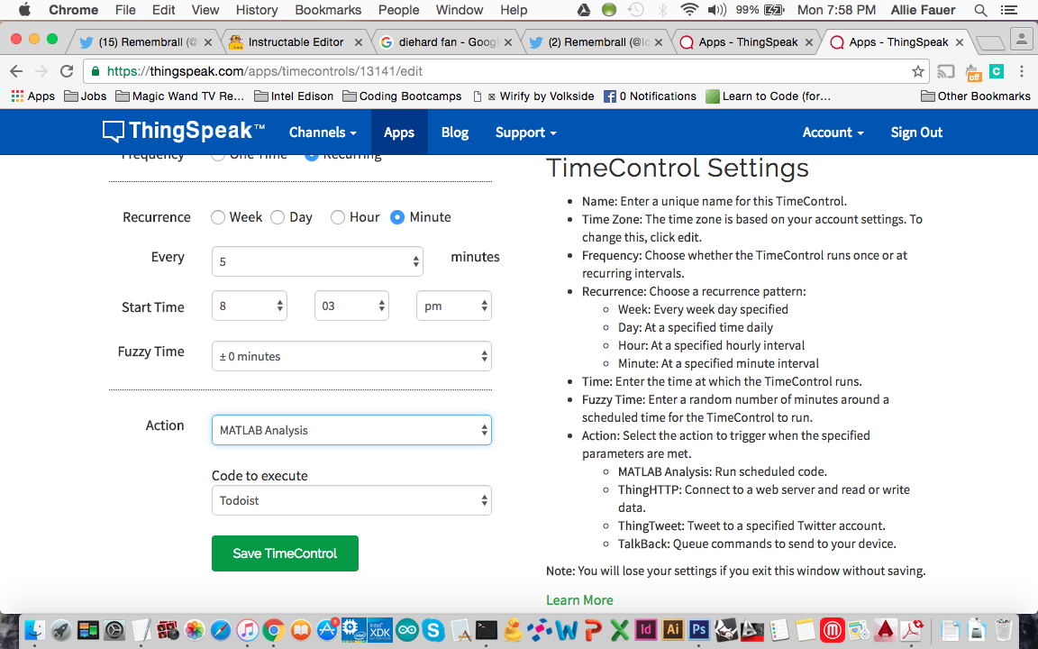The width and height of the screenshot is (1038, 649).
Task: Open the Code to execute dropdown
Action: (351, 500)
